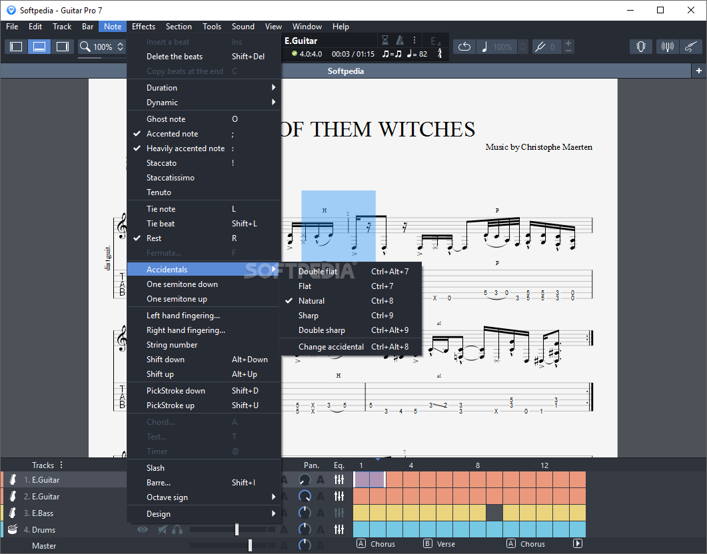Open equalizer for track 1 E.Guitar
This screenshot has height=554, width=707.
pyautogui.click(x=339, y=479)
